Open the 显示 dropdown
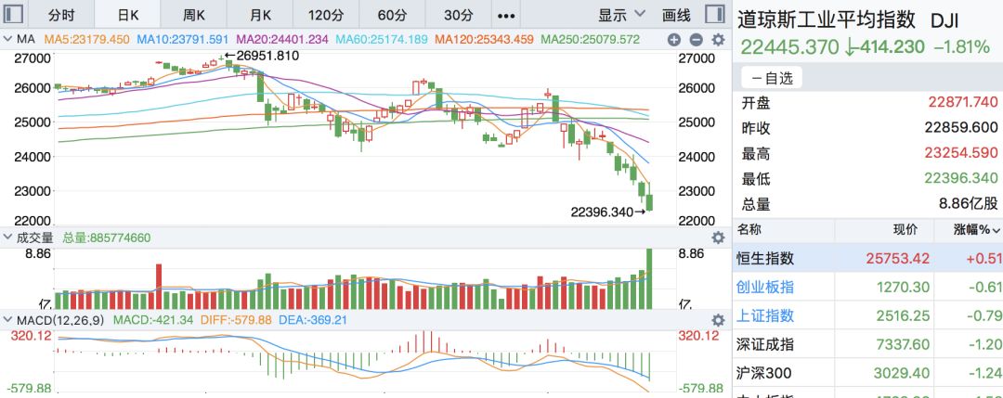 point(621,15)
